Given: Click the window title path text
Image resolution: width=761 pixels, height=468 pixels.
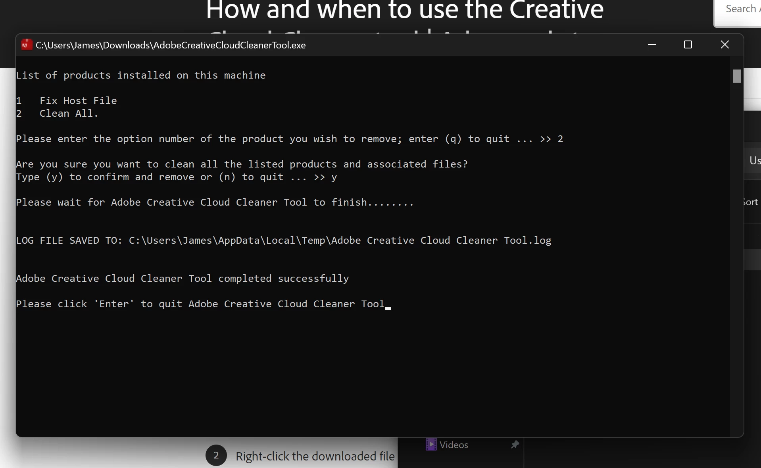Looking at the screenshot, I should click(x=171, y=45).
